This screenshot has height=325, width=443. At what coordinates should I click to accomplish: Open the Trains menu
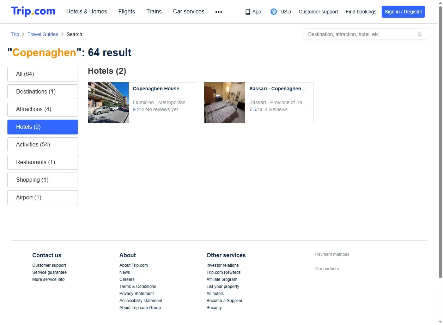(154, 12)
